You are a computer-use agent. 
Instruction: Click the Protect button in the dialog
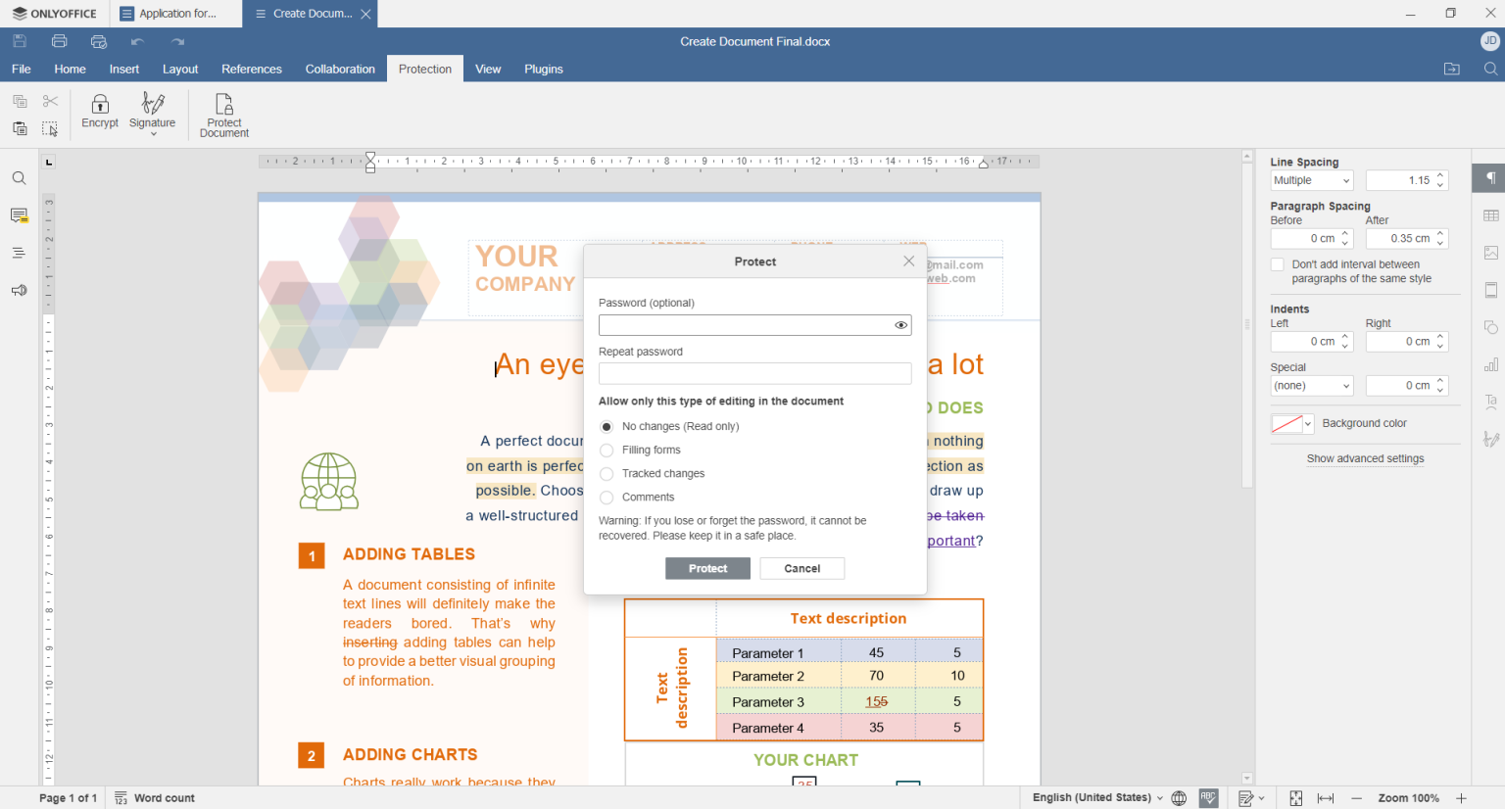click(707, 568)
